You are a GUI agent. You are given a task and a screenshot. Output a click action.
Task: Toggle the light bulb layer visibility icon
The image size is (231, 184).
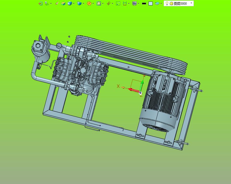click(x=167, y=3)
